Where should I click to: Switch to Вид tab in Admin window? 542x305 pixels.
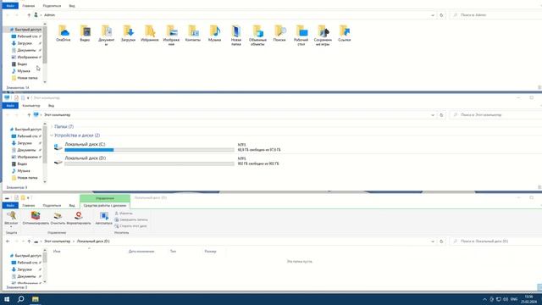[x=72, y=6]
